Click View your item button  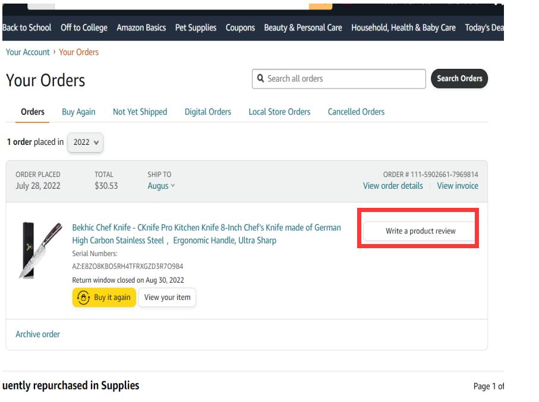167,297
